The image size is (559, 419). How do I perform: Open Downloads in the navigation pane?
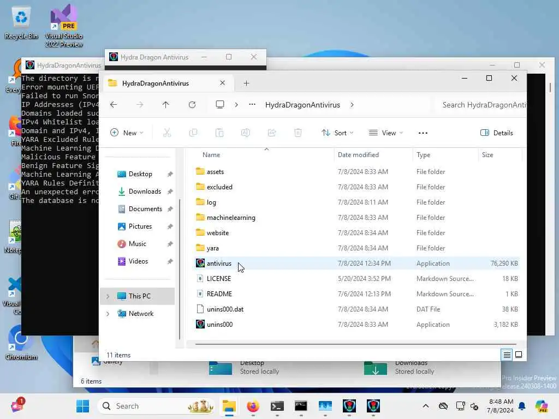[145, 191]
